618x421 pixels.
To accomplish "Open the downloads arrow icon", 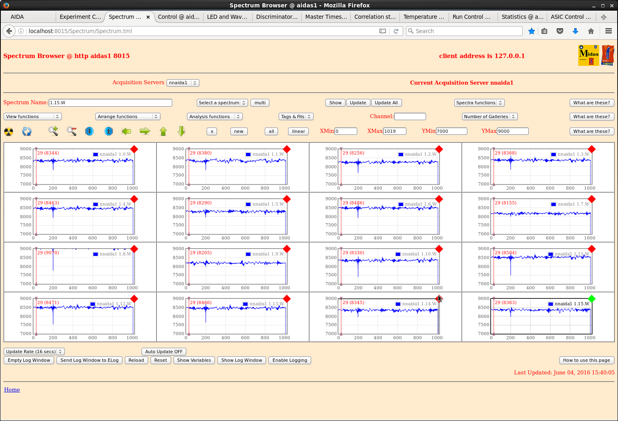I will (575, 31).
